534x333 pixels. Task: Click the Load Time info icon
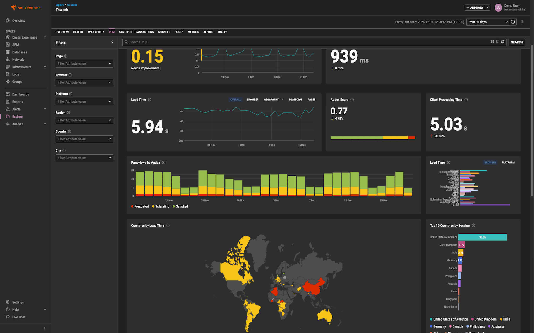(x=150, y=100)
